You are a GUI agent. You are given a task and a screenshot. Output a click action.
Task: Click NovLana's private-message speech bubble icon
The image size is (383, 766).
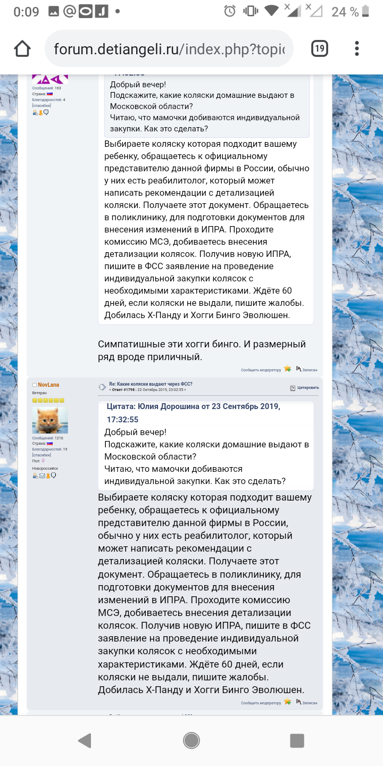[x=53, y=476]
